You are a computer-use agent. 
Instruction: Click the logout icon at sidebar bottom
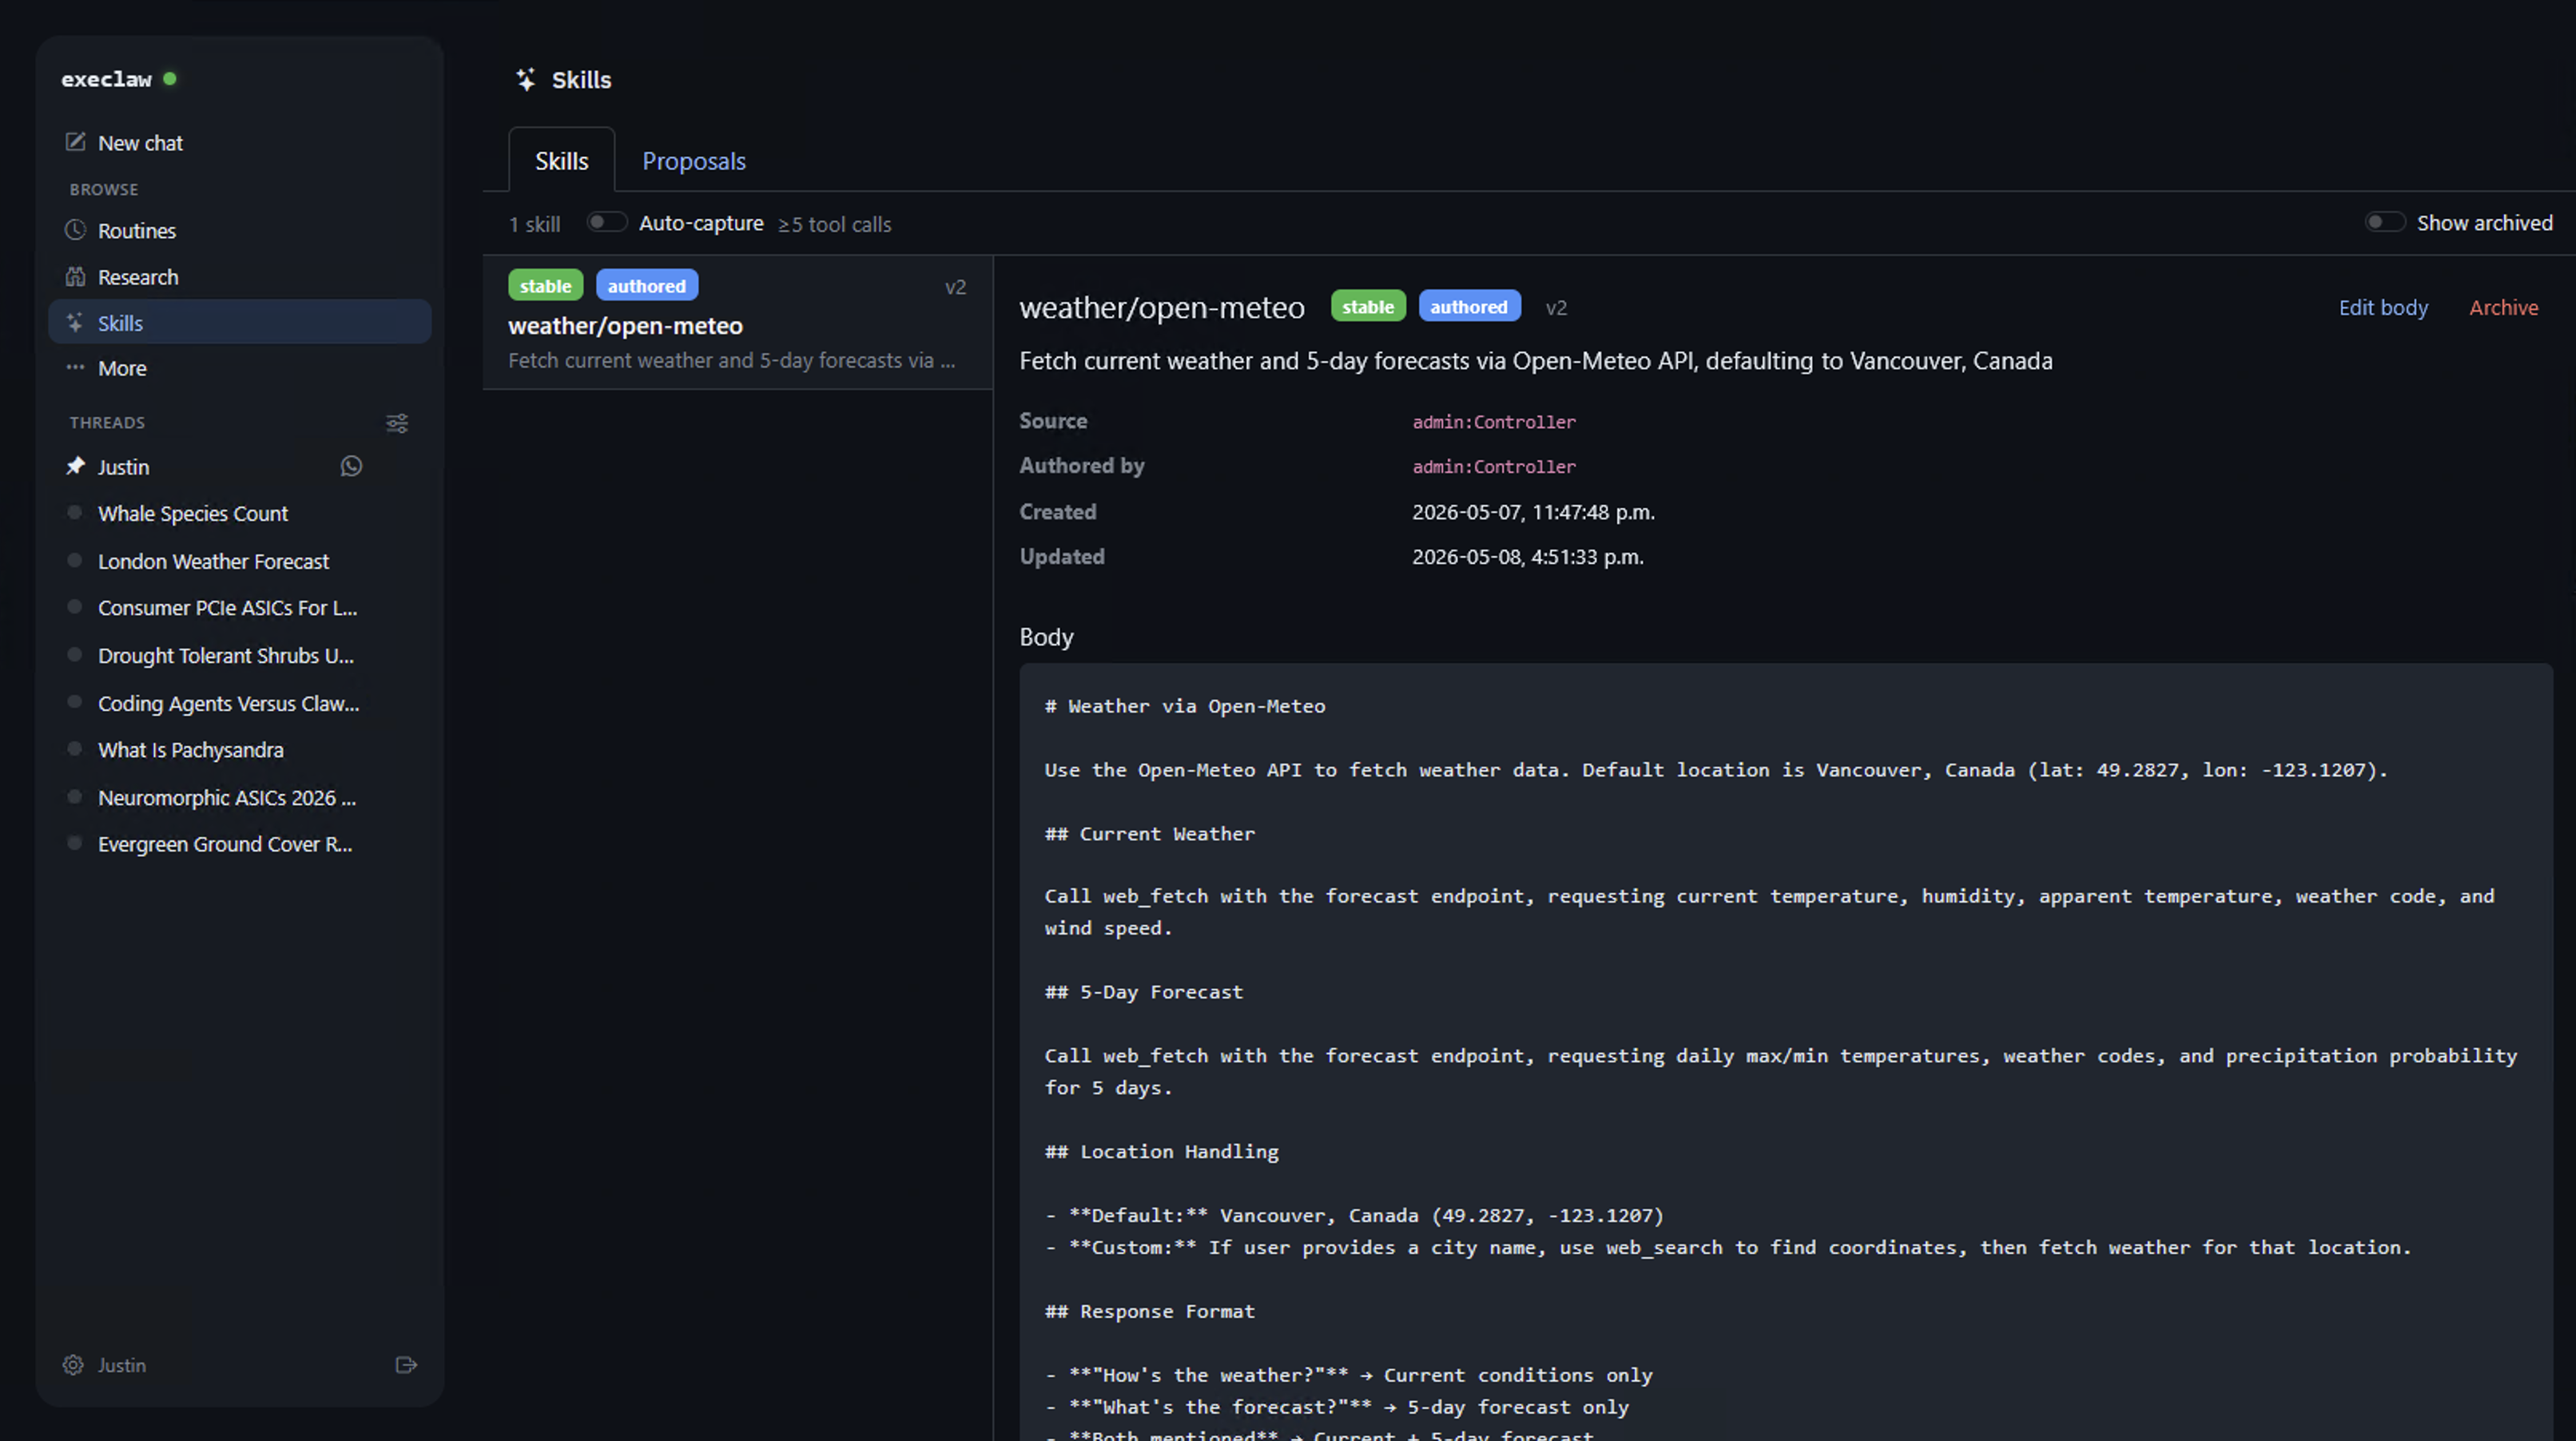click(406, 1365)
